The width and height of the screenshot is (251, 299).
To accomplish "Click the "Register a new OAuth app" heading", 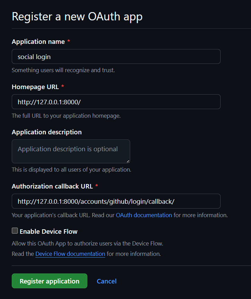I will tap(77, 17).
